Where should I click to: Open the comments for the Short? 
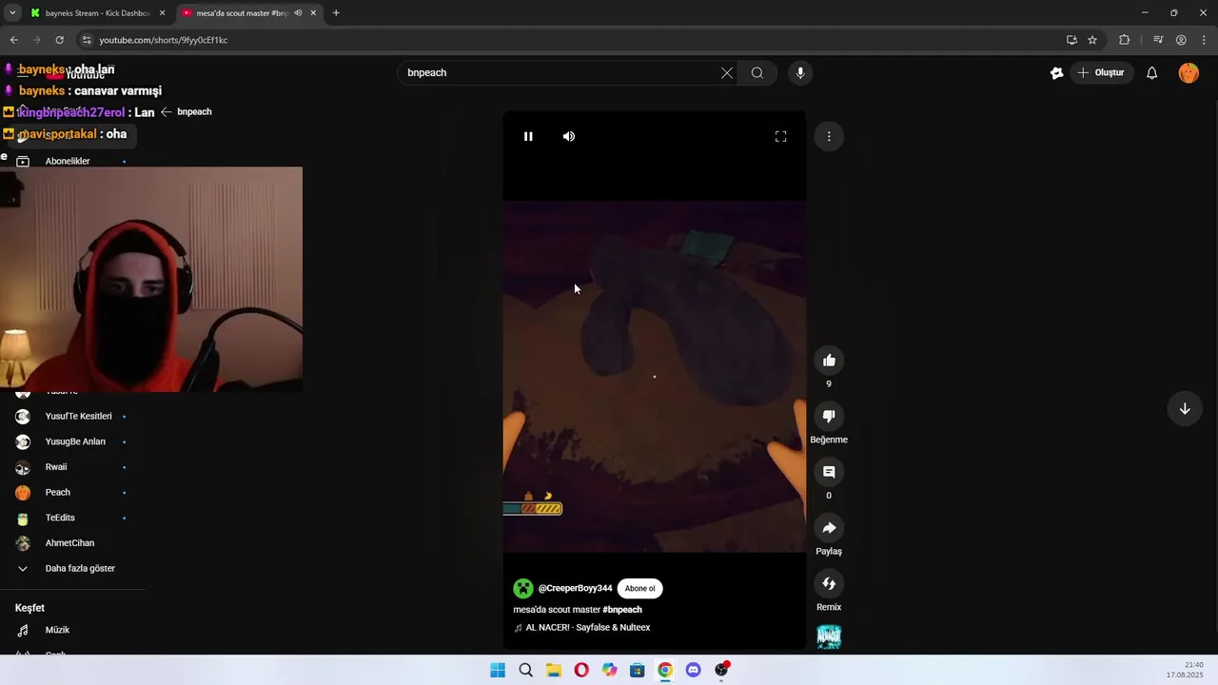pos(829,472)
